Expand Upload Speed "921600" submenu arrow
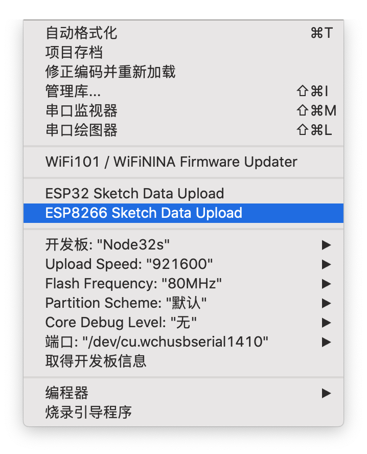 coord(326,264)
